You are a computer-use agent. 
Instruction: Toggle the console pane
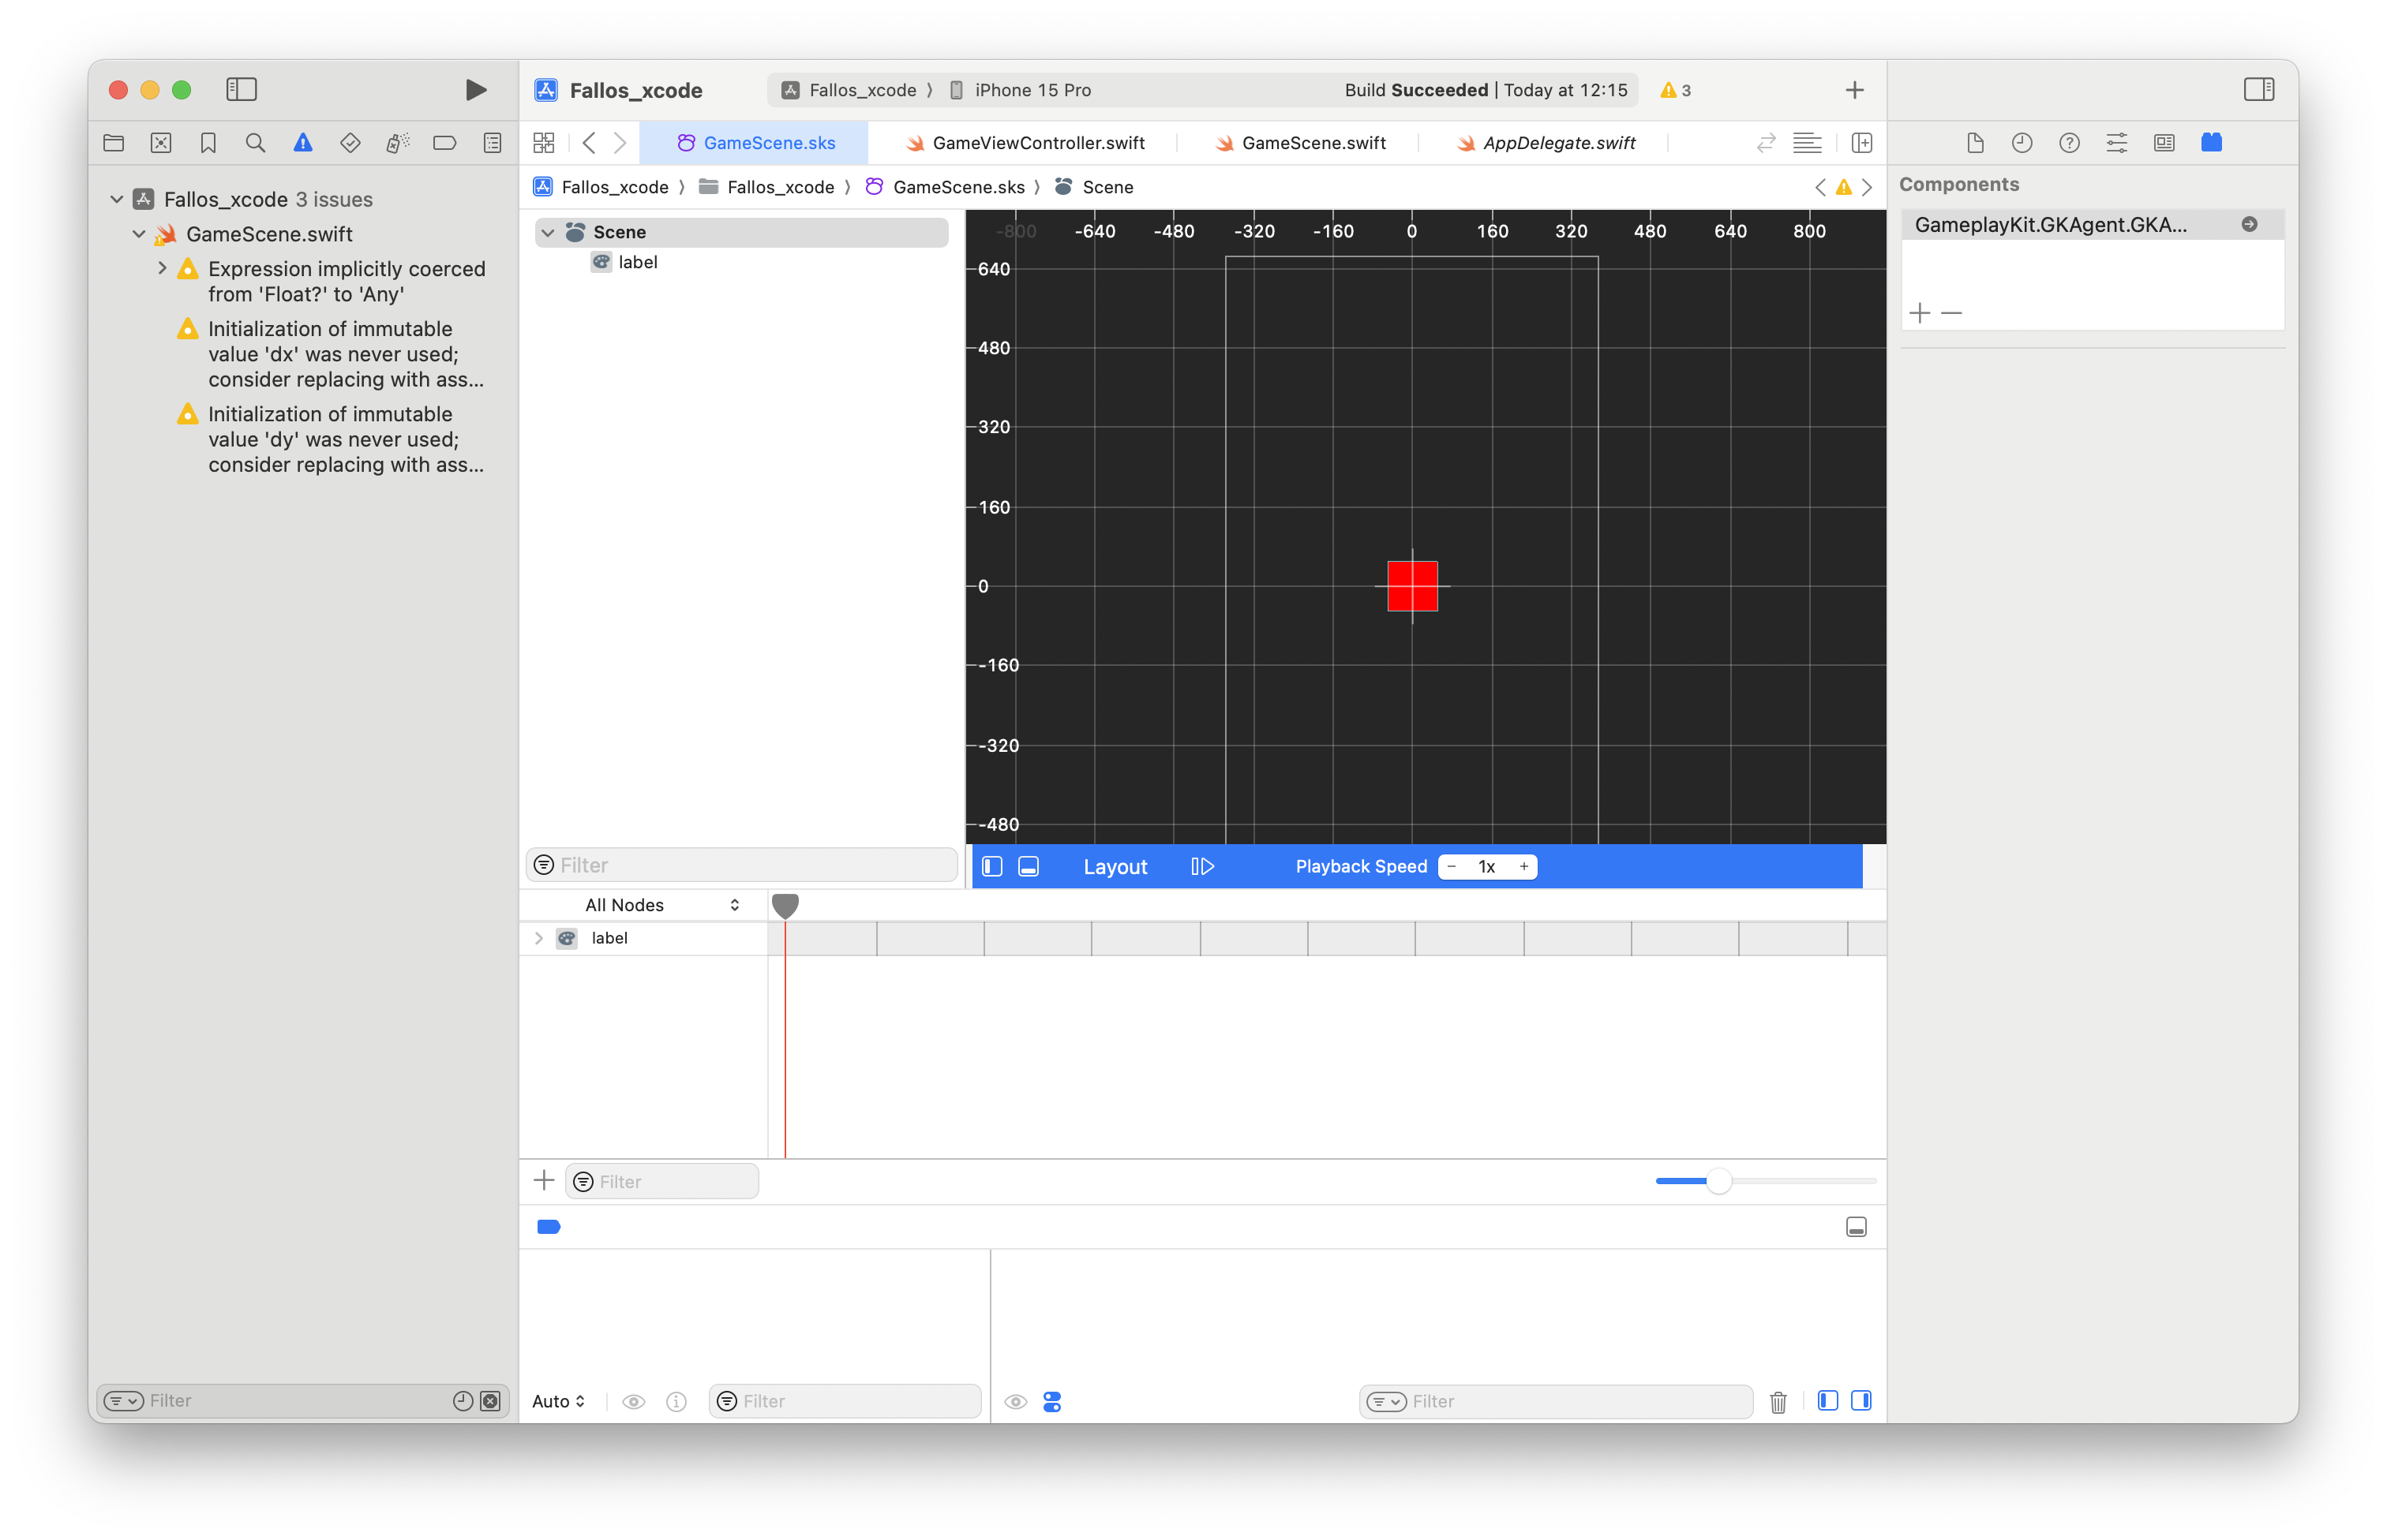click(1862, 1400)
